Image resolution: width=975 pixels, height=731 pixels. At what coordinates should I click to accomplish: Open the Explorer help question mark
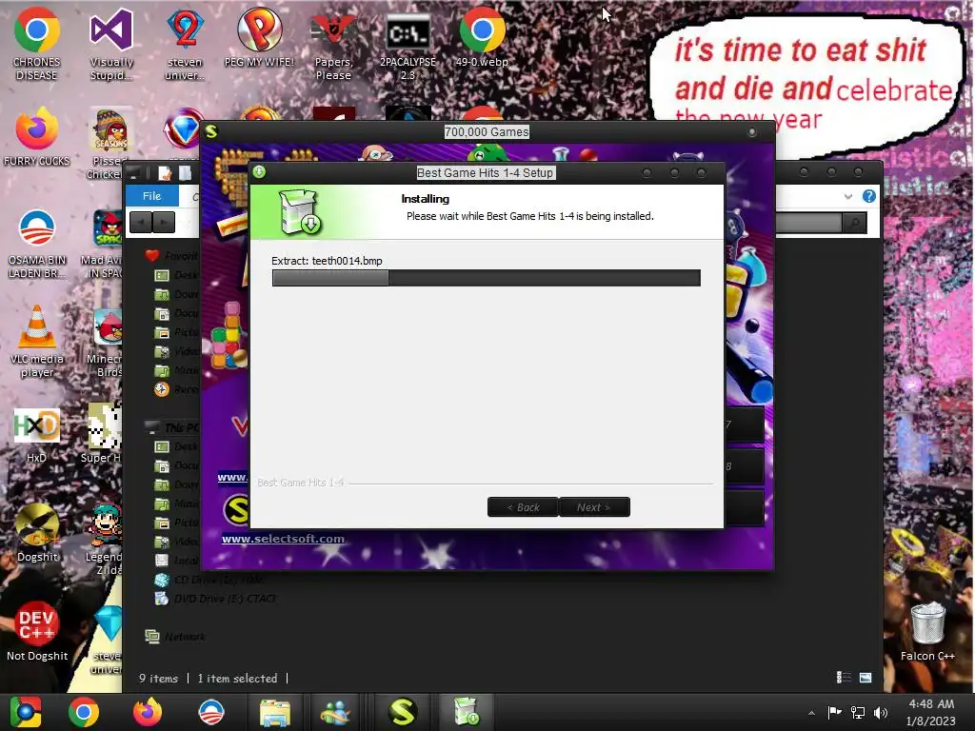868,196
